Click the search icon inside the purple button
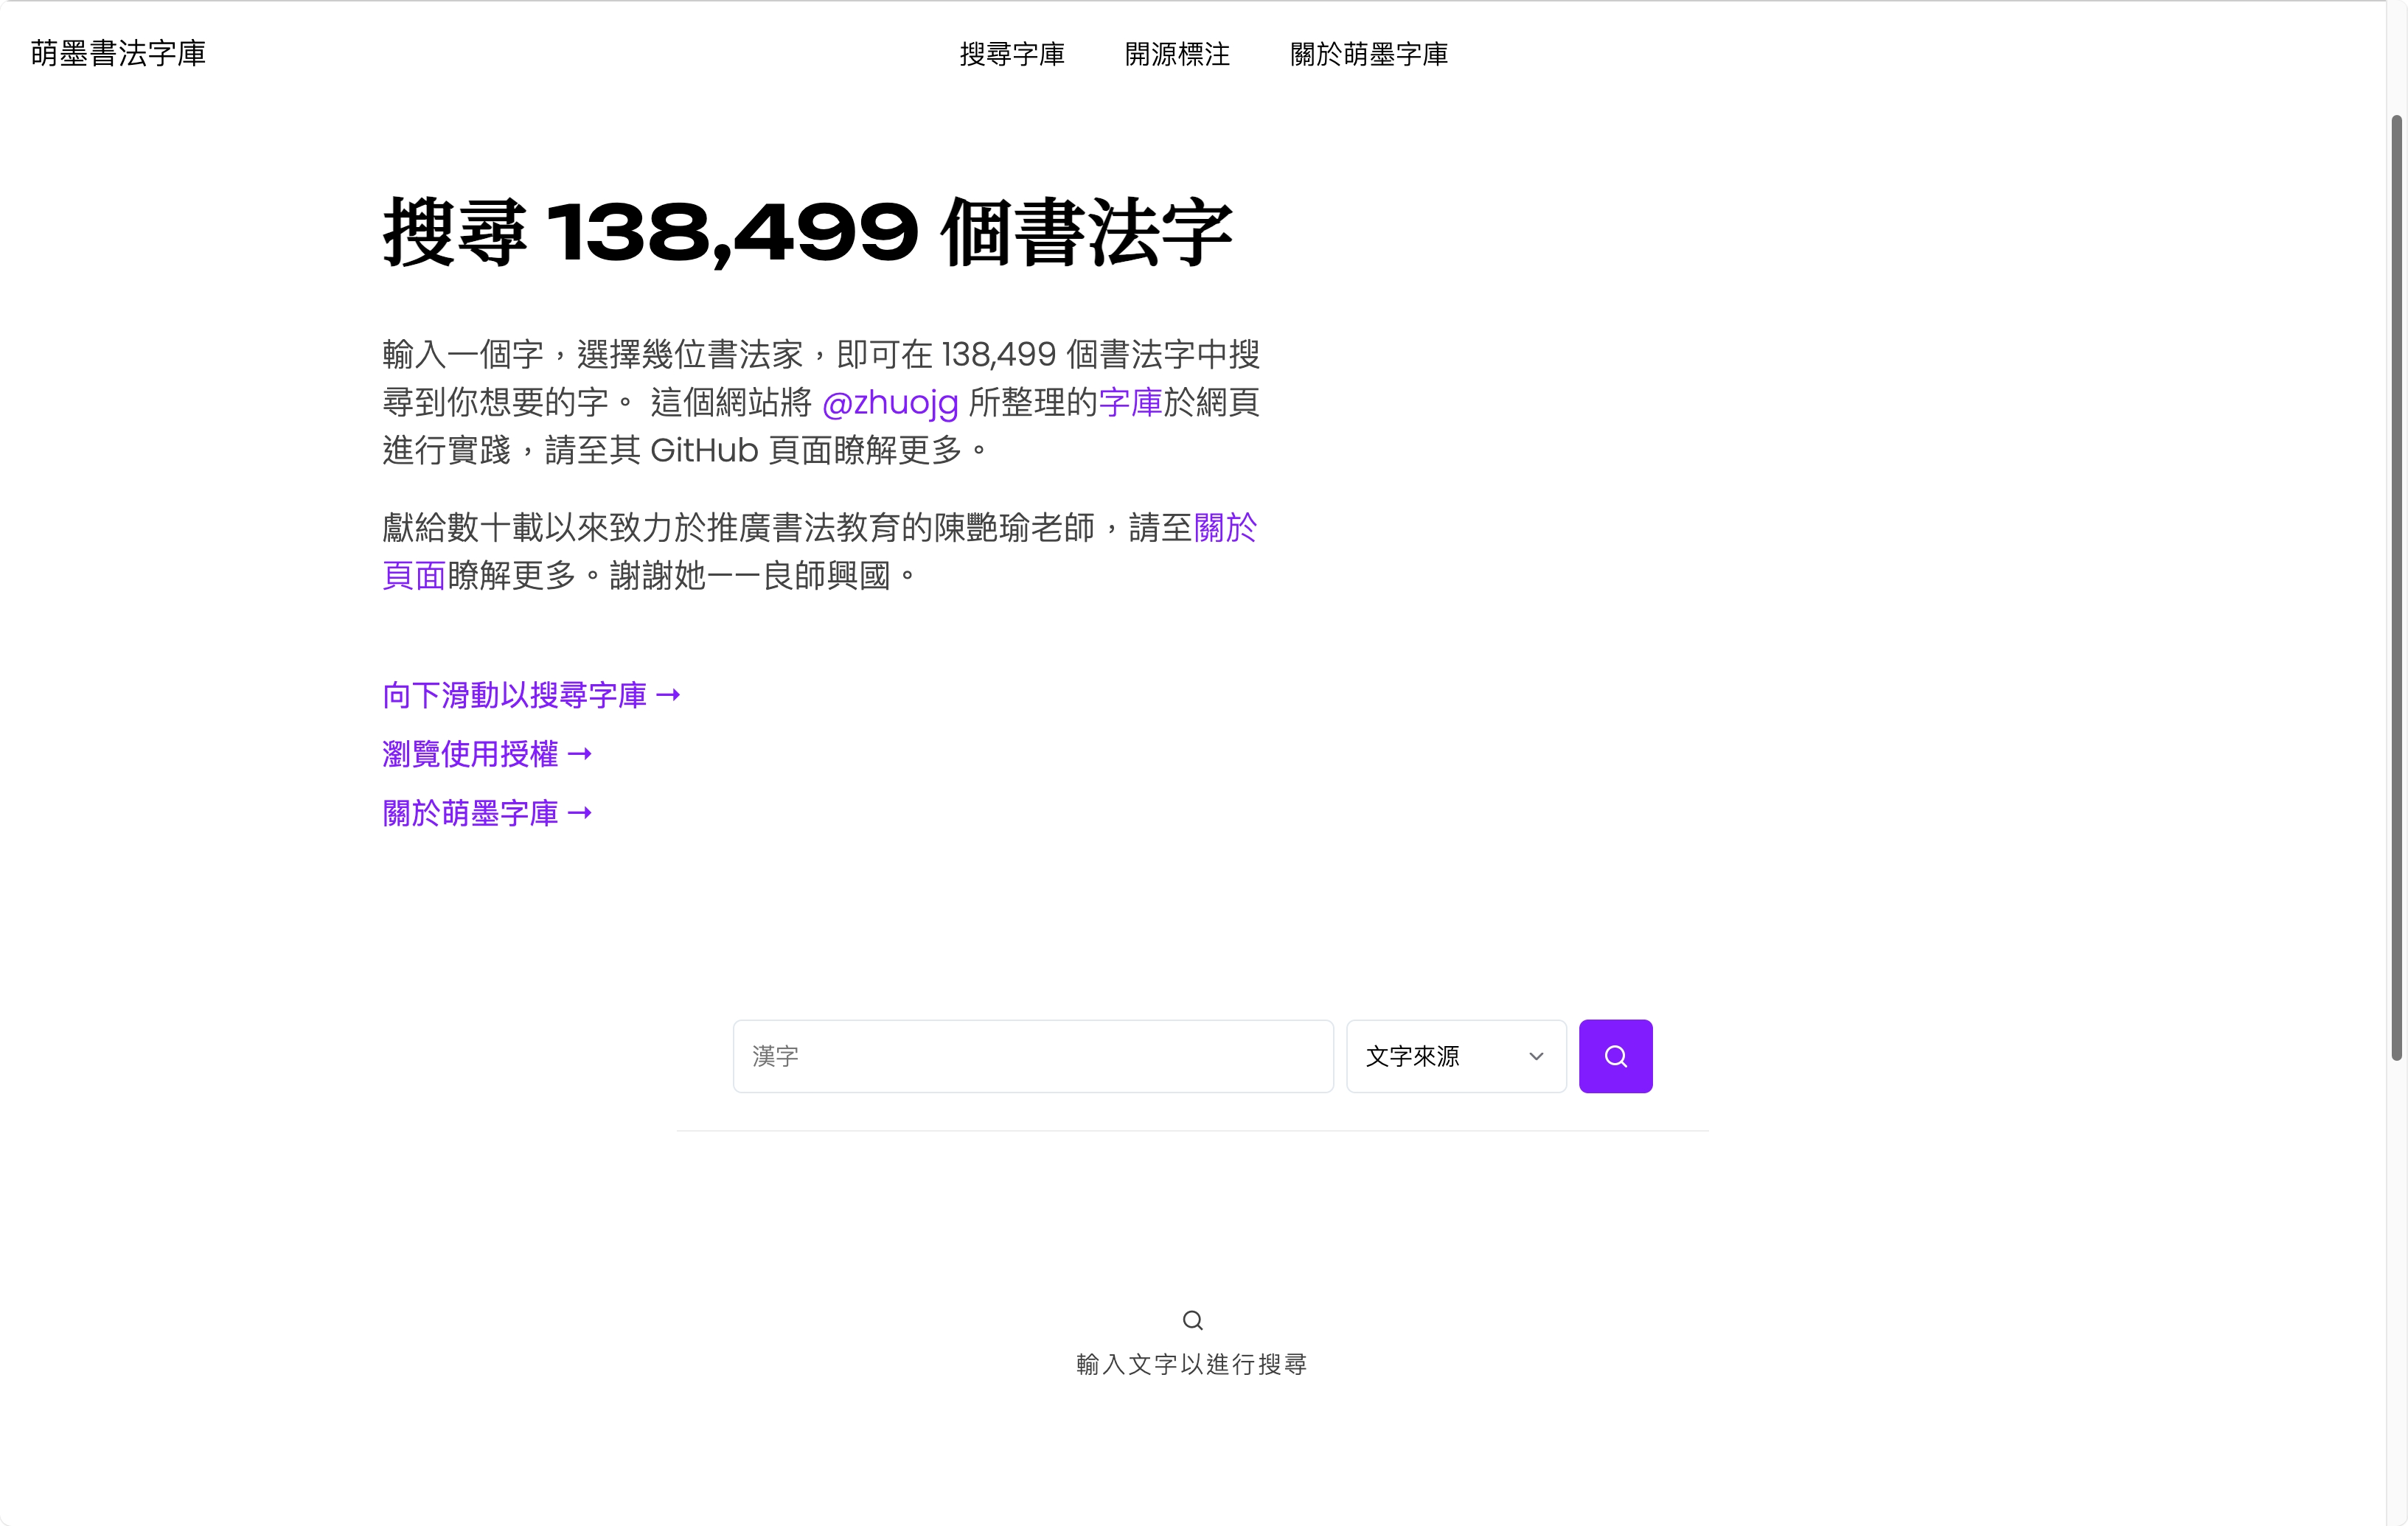Viewport: 2408px width, 1526px height. (x=1615, y=1056)
